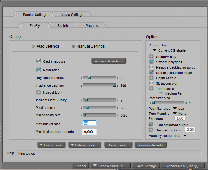The height and width of the screenshot is (170, 208).
Task: Click Restore defaults button
Action: click(x=151, y=145)
